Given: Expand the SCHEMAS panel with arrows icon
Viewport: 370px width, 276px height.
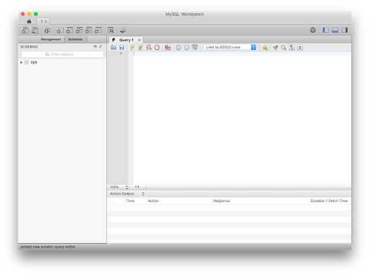Looking at the screenshot, I should tap(101, 46).
